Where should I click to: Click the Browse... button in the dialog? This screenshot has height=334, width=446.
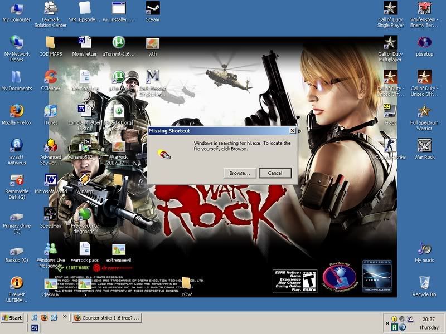(240, 173)
